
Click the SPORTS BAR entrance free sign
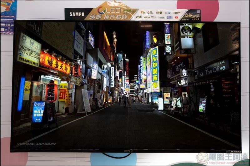[29, 50]
